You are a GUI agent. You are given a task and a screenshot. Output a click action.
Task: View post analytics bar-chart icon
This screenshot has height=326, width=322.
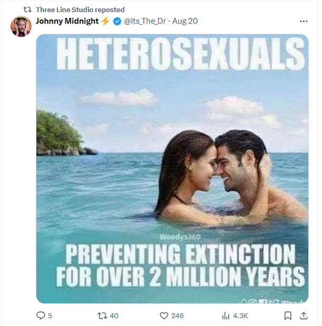coord(226,315)
